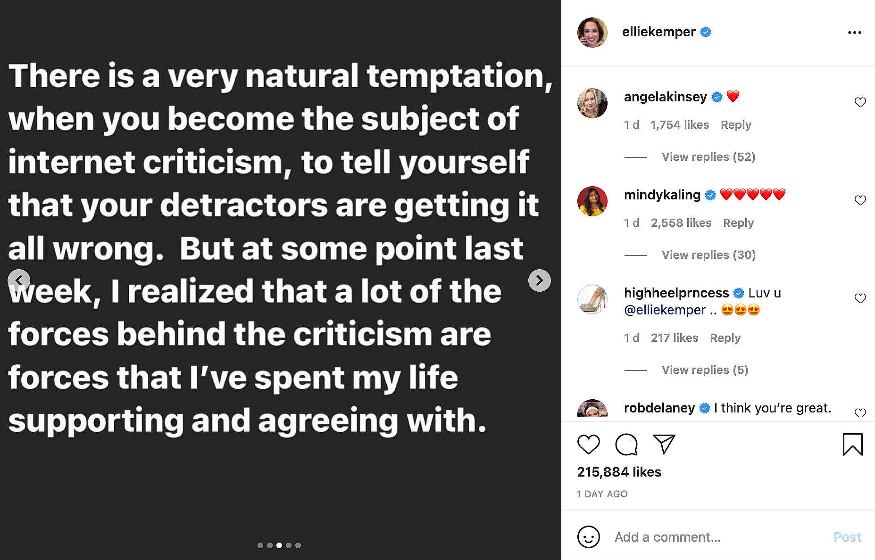
Task: Expand View replies (52) under angelakinsey
Action: click(708, 157)
